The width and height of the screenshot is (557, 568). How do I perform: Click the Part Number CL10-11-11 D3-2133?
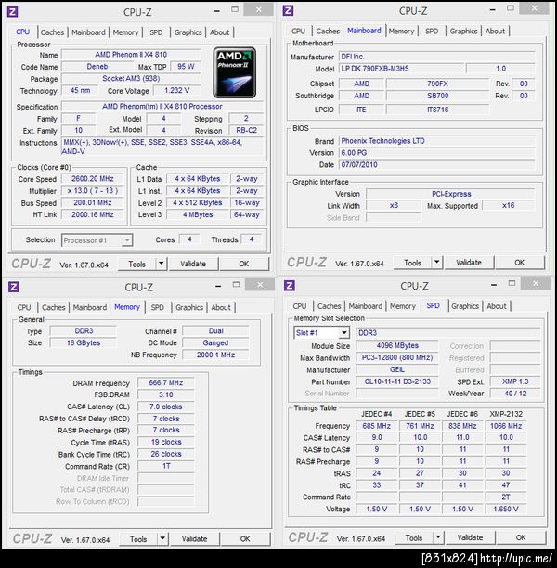(397, 381)
